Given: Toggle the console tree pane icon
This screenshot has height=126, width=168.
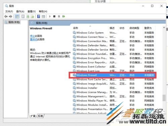Looking at the screenshot, I should 17,16.
